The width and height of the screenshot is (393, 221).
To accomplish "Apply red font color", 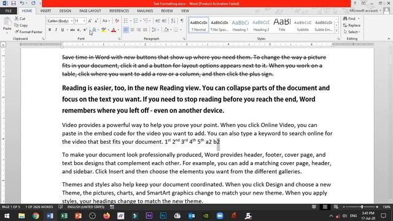I will [x=114, y=30].
